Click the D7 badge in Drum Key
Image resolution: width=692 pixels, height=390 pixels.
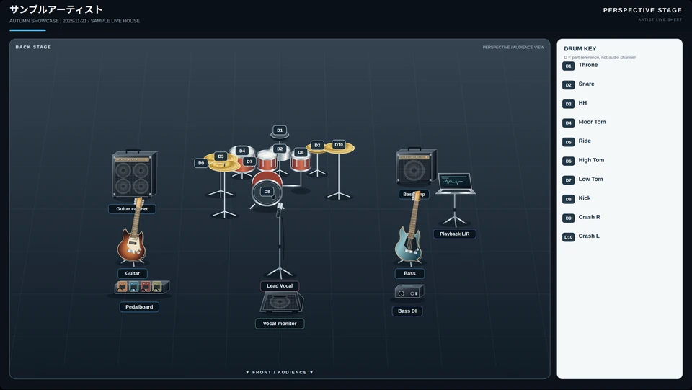coord(569,180)
